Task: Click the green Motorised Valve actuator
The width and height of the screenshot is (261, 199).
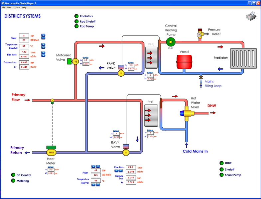Action: (x=69, y=61)
